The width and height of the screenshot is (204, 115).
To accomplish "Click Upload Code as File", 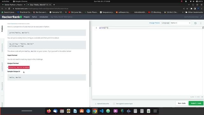I will tap(102, 103).
